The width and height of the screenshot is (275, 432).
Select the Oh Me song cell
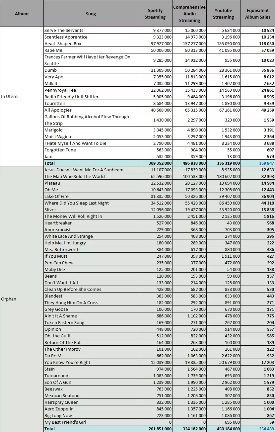click(91, 190)
